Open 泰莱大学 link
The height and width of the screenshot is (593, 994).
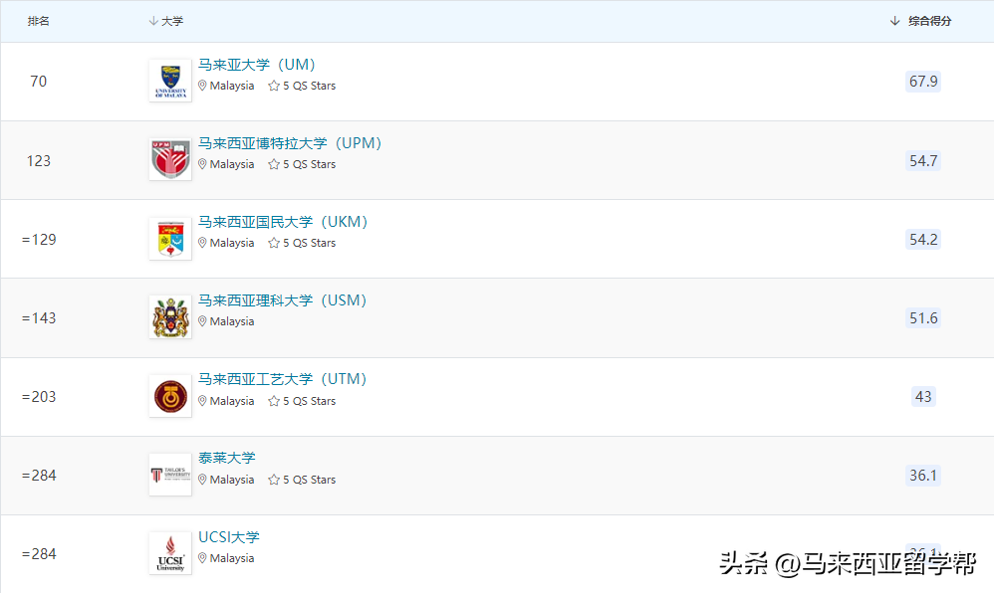pyautogui.click(x=227, y=458)
